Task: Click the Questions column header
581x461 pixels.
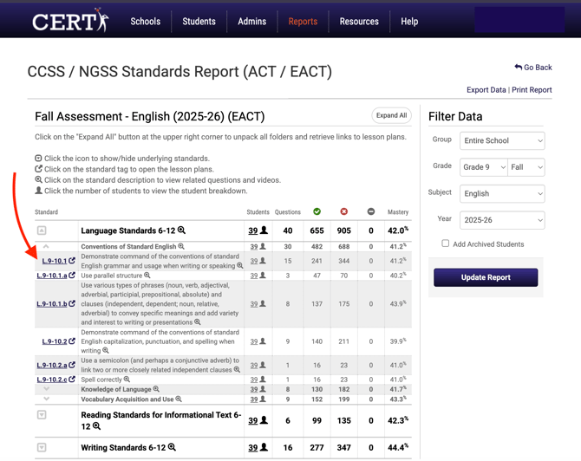Action: pos(288,212)
